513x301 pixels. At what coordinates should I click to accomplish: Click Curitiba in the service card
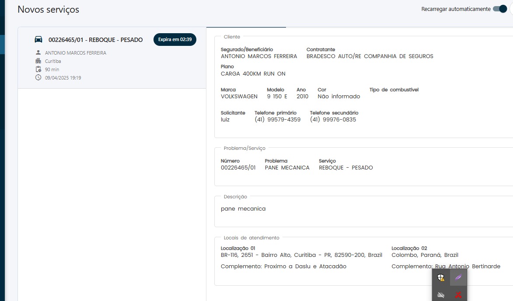click(53, 61)
